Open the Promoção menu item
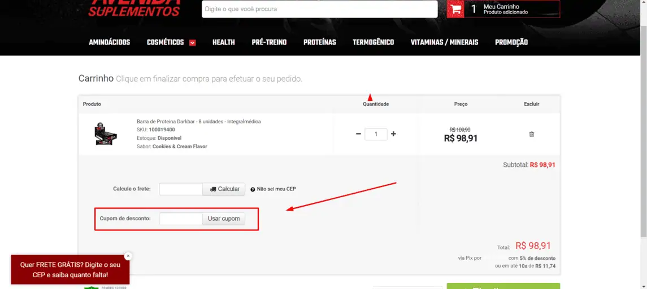Image resolution: width=647 pixels, height=289 pixels. coord(511,42)
